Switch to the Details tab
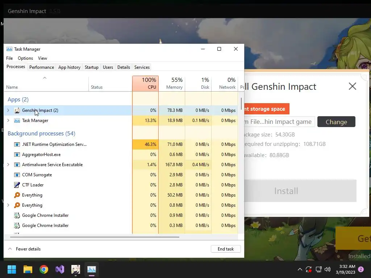The width and height of the screenshot is (371, 278). [x=124, y=67]
